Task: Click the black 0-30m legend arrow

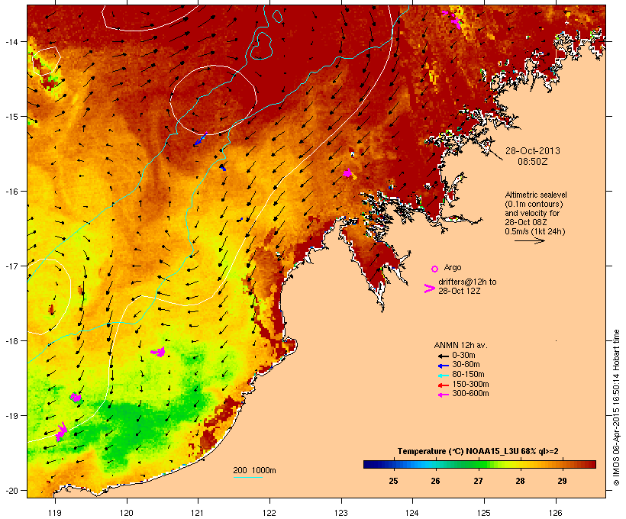Action: pyautogui.click(x=443, y=356)
